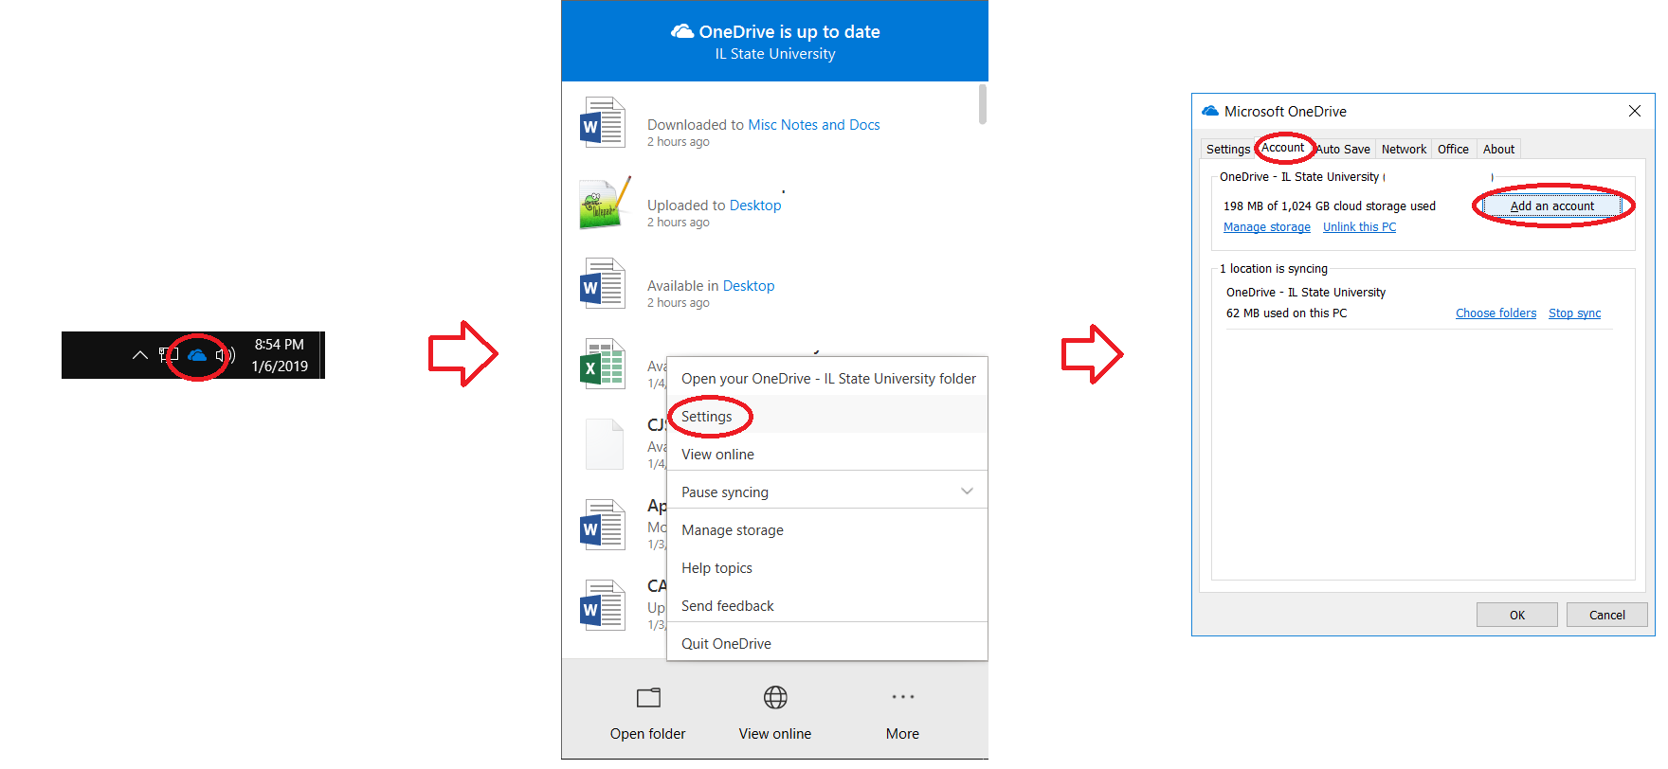Click the Stop sync link
This screenshot has height=769, width=1668.
coord(1574,313)
